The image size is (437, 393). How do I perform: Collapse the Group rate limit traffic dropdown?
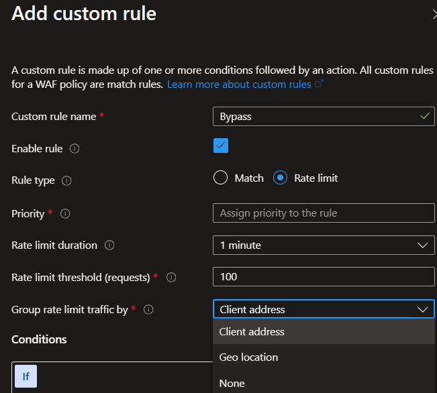tap(324, 309)
